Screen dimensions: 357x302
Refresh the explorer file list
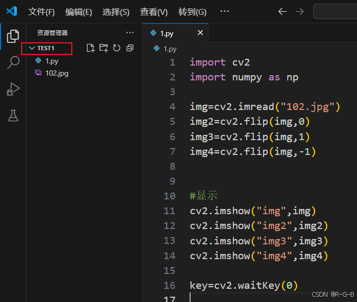point(117,48)
